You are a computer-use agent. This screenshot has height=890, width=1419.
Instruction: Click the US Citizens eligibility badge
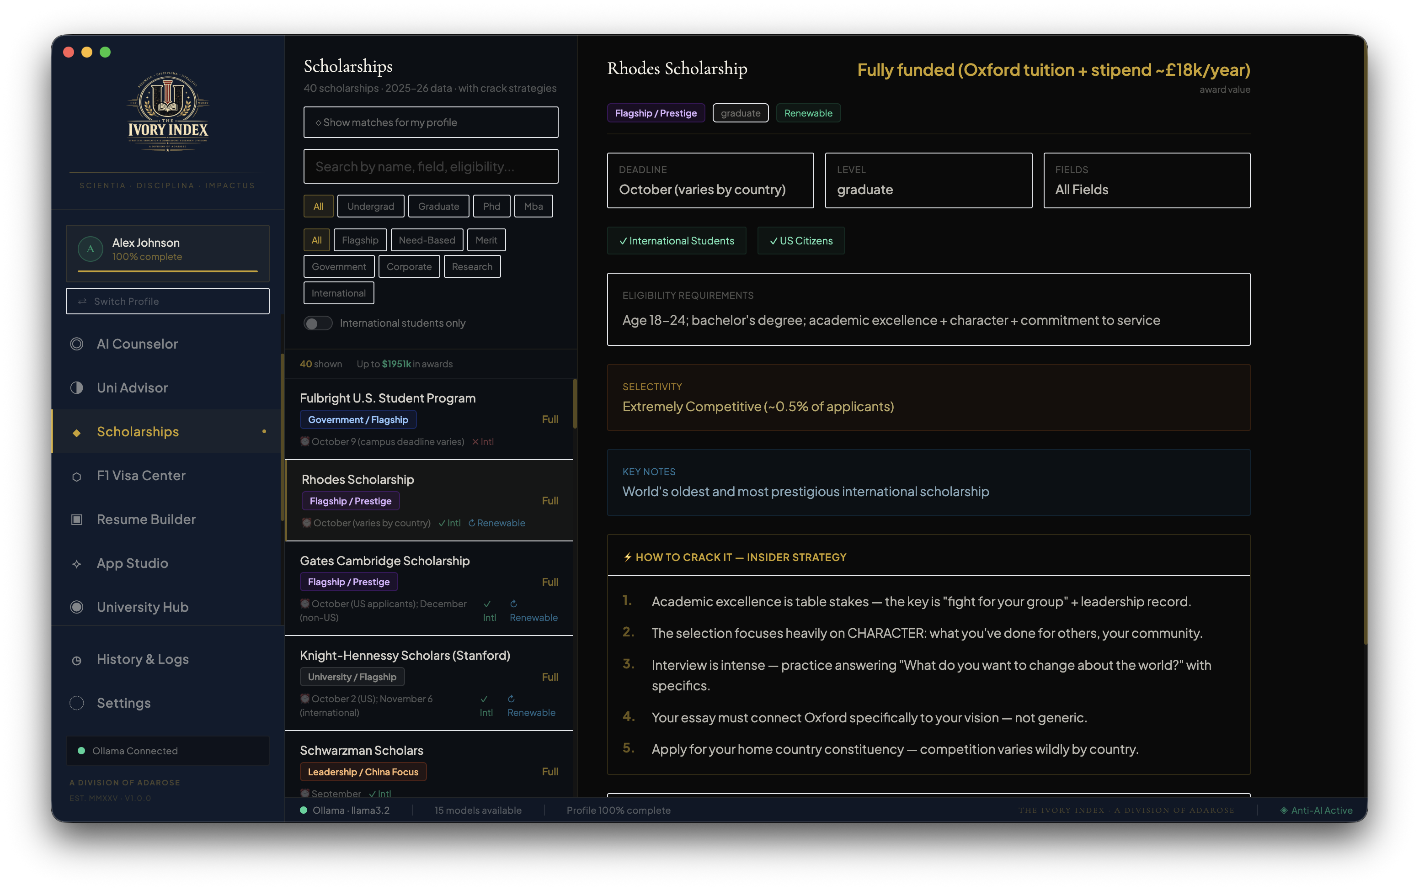point(801,241)
